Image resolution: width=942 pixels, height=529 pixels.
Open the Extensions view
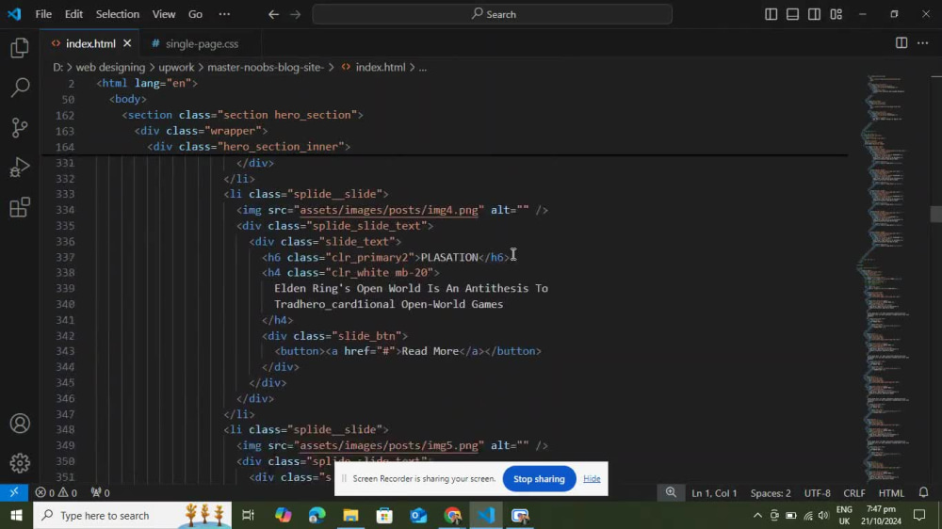coord(20,207)
